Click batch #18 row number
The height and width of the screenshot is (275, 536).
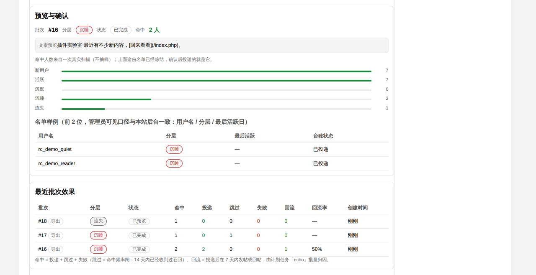[x=42, y=221]
